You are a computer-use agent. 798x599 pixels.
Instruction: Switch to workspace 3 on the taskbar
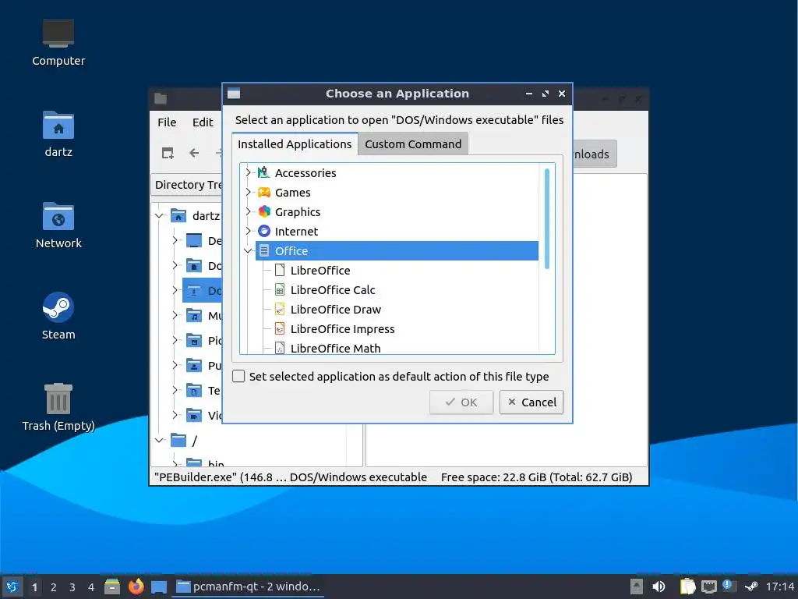(x=72, y=587)
